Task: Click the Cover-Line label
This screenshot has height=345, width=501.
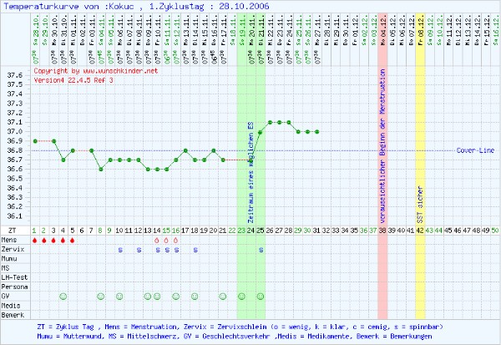Action: [x=476, y=150]
